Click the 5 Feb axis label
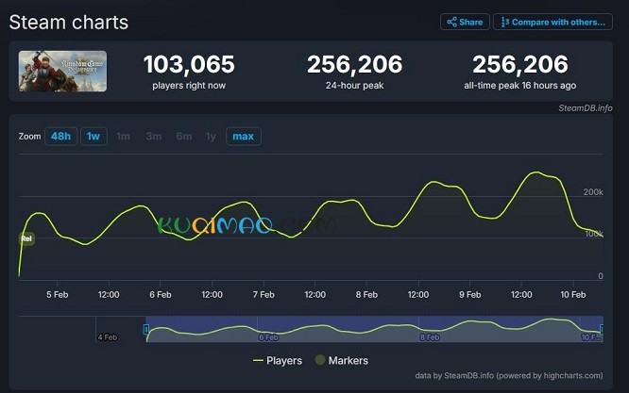 pyautogui.click(x=58, y=295)
